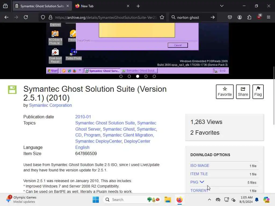Expand the list all tabs chevron
This screenshot has height=206, width=275.
click(x=222, y=6)
